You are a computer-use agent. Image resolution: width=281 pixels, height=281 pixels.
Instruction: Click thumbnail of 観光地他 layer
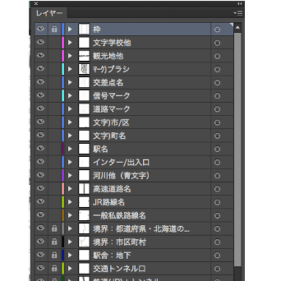click(x=84, y=56)
